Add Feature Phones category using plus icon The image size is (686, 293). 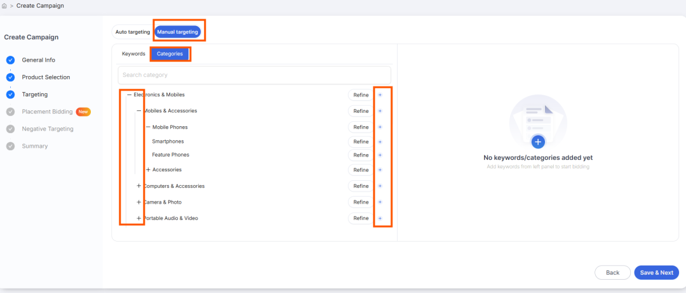coord(380,155)
